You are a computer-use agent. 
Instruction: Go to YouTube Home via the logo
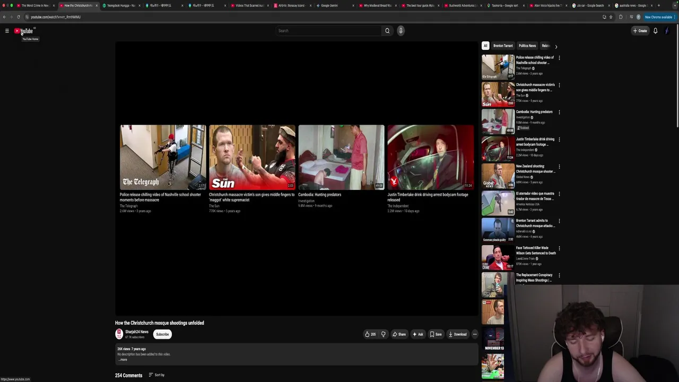tap(24, 31)
